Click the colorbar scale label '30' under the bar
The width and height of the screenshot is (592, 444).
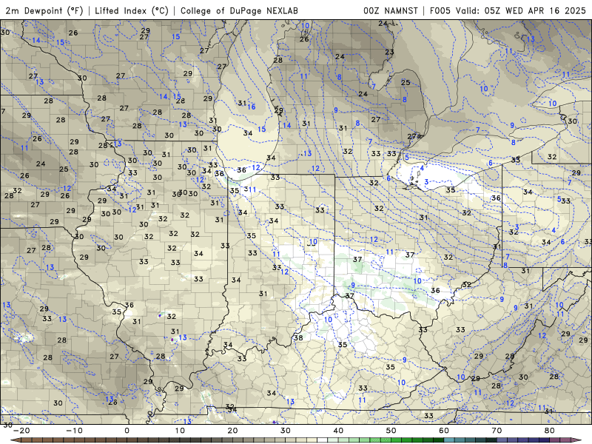(x=286, y=431)
